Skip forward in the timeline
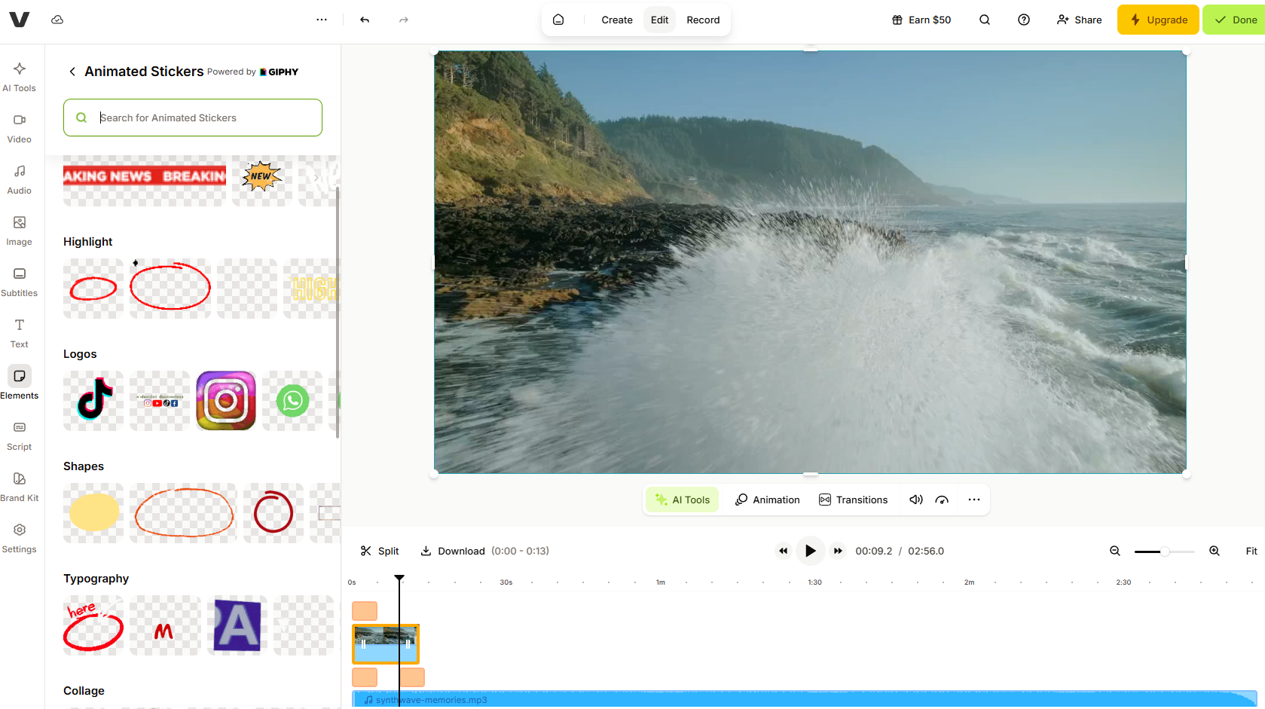 click(838, 551)
